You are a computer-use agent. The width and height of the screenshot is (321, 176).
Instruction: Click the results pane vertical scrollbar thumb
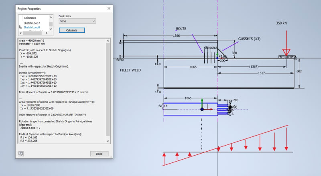click(108, 89)
